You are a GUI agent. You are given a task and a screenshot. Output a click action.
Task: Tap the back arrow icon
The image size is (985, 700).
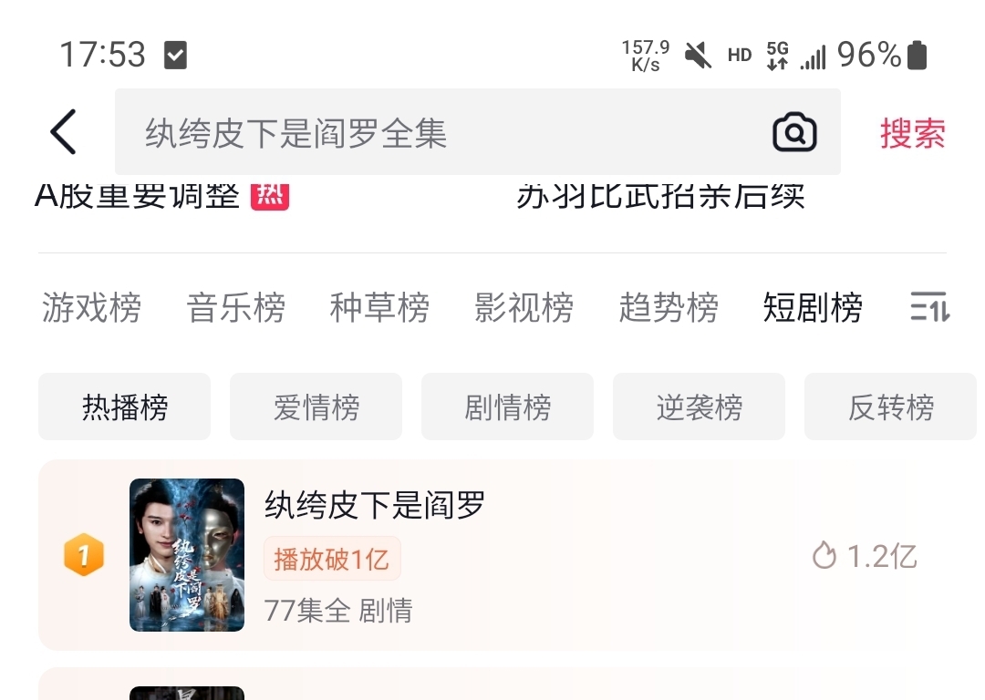[x=64, y=132]
